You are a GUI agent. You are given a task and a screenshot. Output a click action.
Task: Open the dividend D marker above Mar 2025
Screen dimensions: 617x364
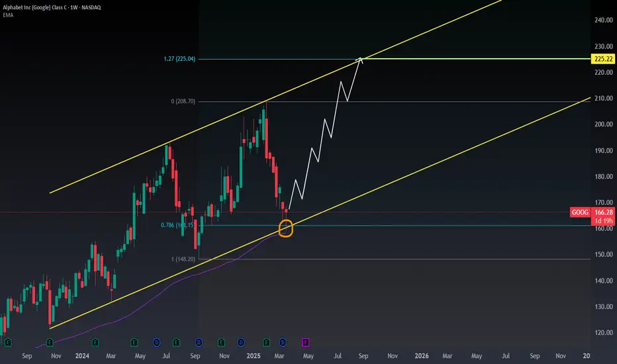pyautogui.click(x=283, y=342)
